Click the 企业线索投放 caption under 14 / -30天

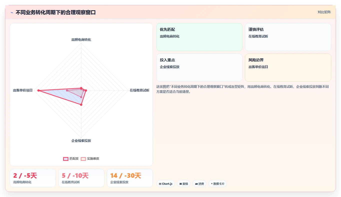119,182
